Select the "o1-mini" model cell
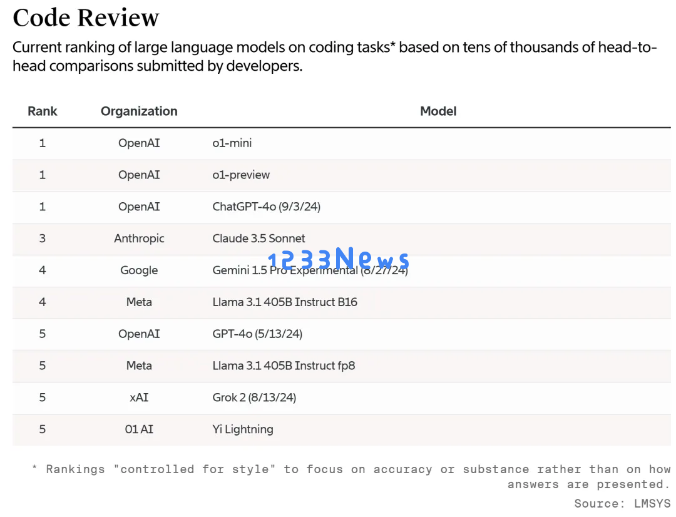Image resolution: width=676 pixels, height=517 pixels. (232, 143)
